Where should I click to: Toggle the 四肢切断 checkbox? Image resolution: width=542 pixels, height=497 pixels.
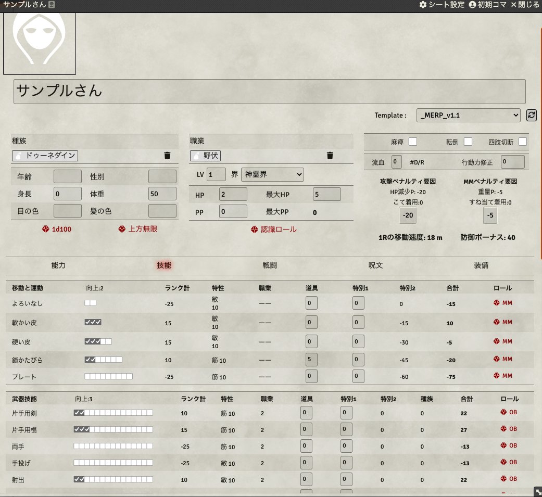(x=523, y=142)
